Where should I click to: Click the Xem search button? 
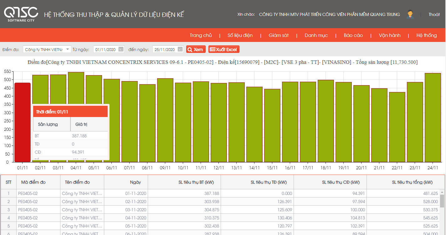(196, 49)
